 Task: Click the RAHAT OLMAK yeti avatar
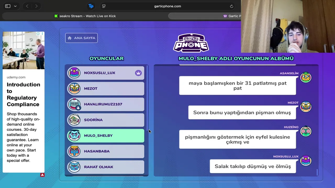[x=74, y=167]
